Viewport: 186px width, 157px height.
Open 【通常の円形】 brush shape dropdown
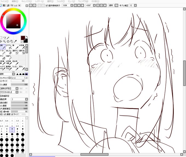pos(17,88)
